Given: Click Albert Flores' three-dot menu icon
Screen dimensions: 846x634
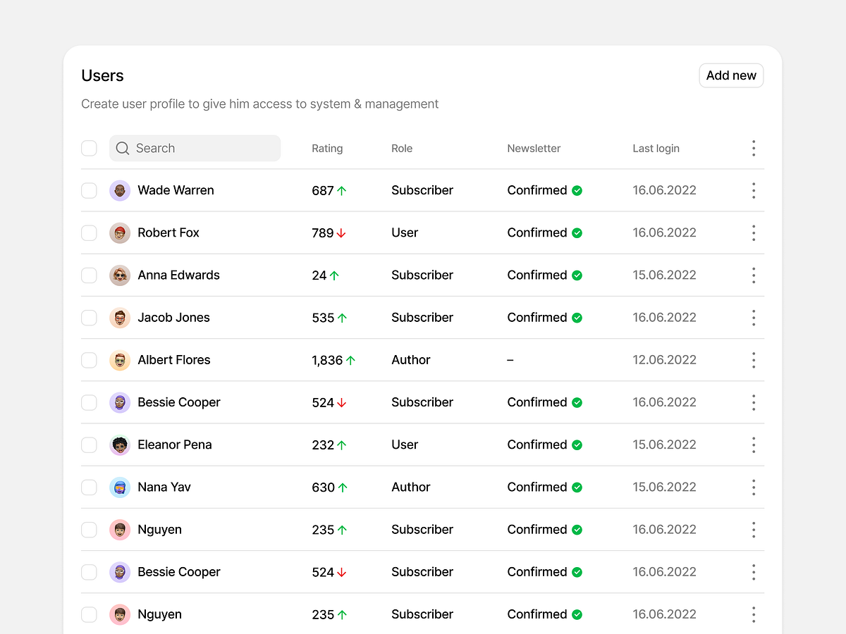Looking at the screenshot, I should click(x=754, y=360).
